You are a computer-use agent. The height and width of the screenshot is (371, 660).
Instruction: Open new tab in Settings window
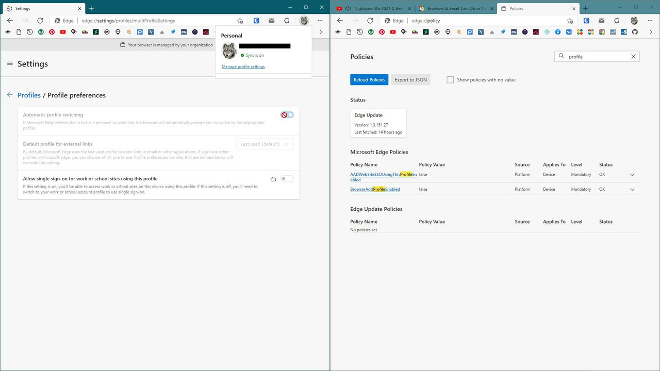pyautogui.click(x=91, y=8)
